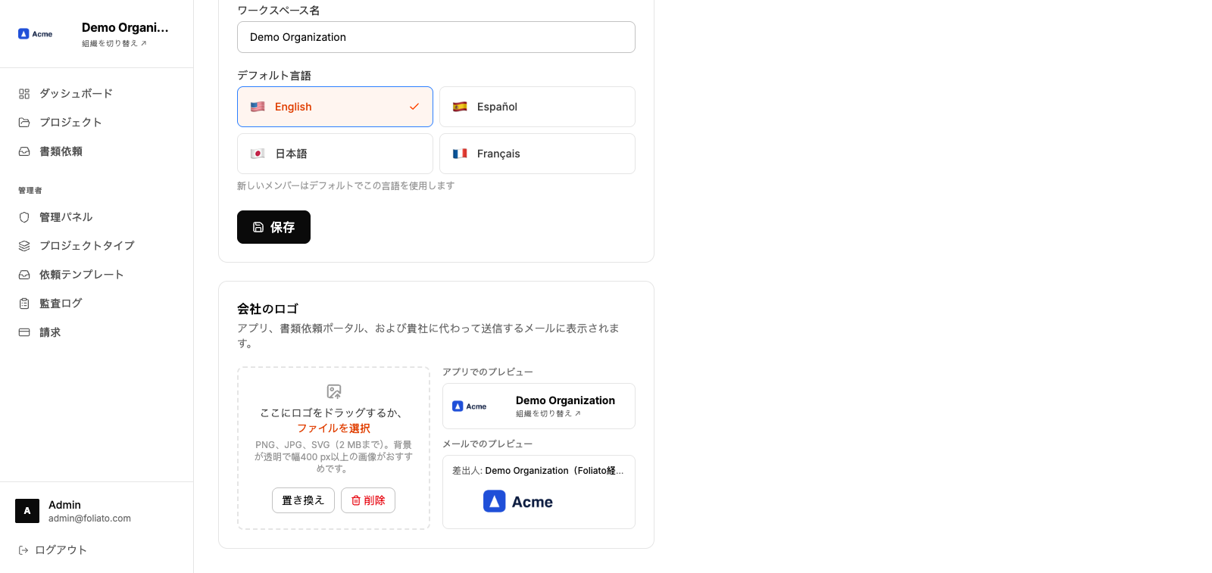Click the プロジェクト folder icon

(24, 123)
